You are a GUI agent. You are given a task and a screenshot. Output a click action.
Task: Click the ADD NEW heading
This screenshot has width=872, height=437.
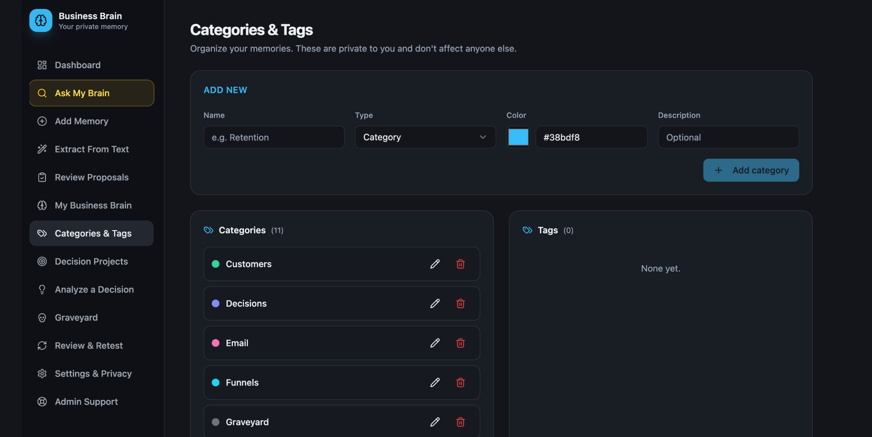click(225, 90)
